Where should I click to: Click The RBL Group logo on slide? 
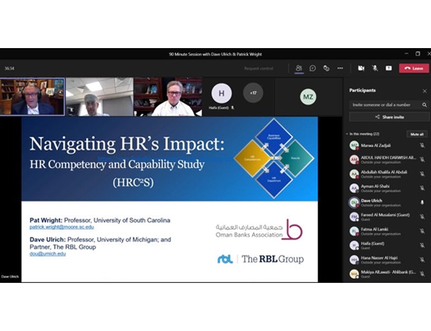click(260, 259)
